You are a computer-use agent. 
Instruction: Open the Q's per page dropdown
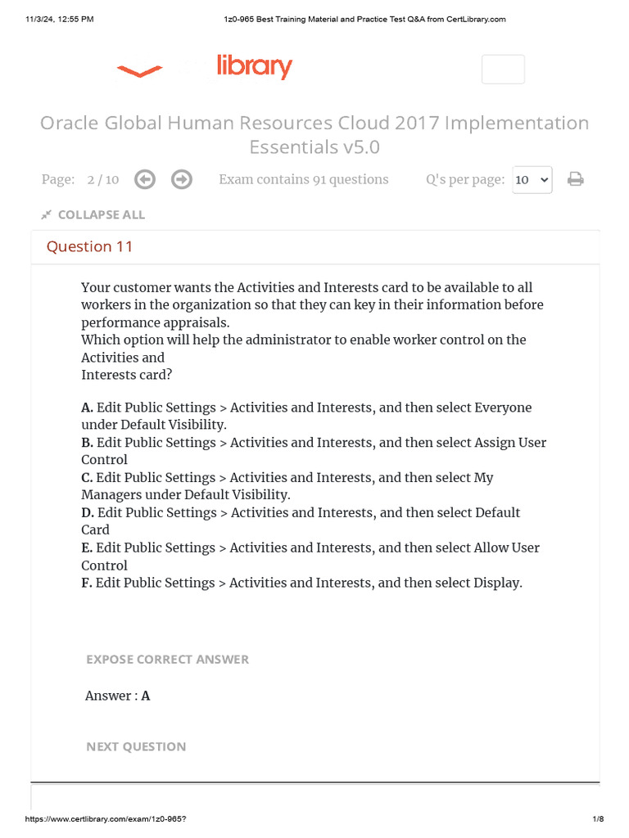tap(532, 180)
